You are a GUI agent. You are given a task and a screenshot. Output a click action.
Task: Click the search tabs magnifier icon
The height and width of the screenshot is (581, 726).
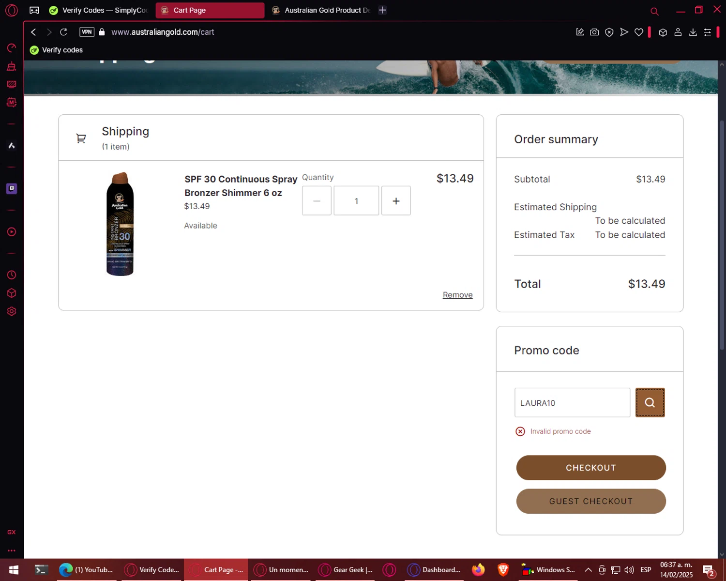[x=654, y=11]
